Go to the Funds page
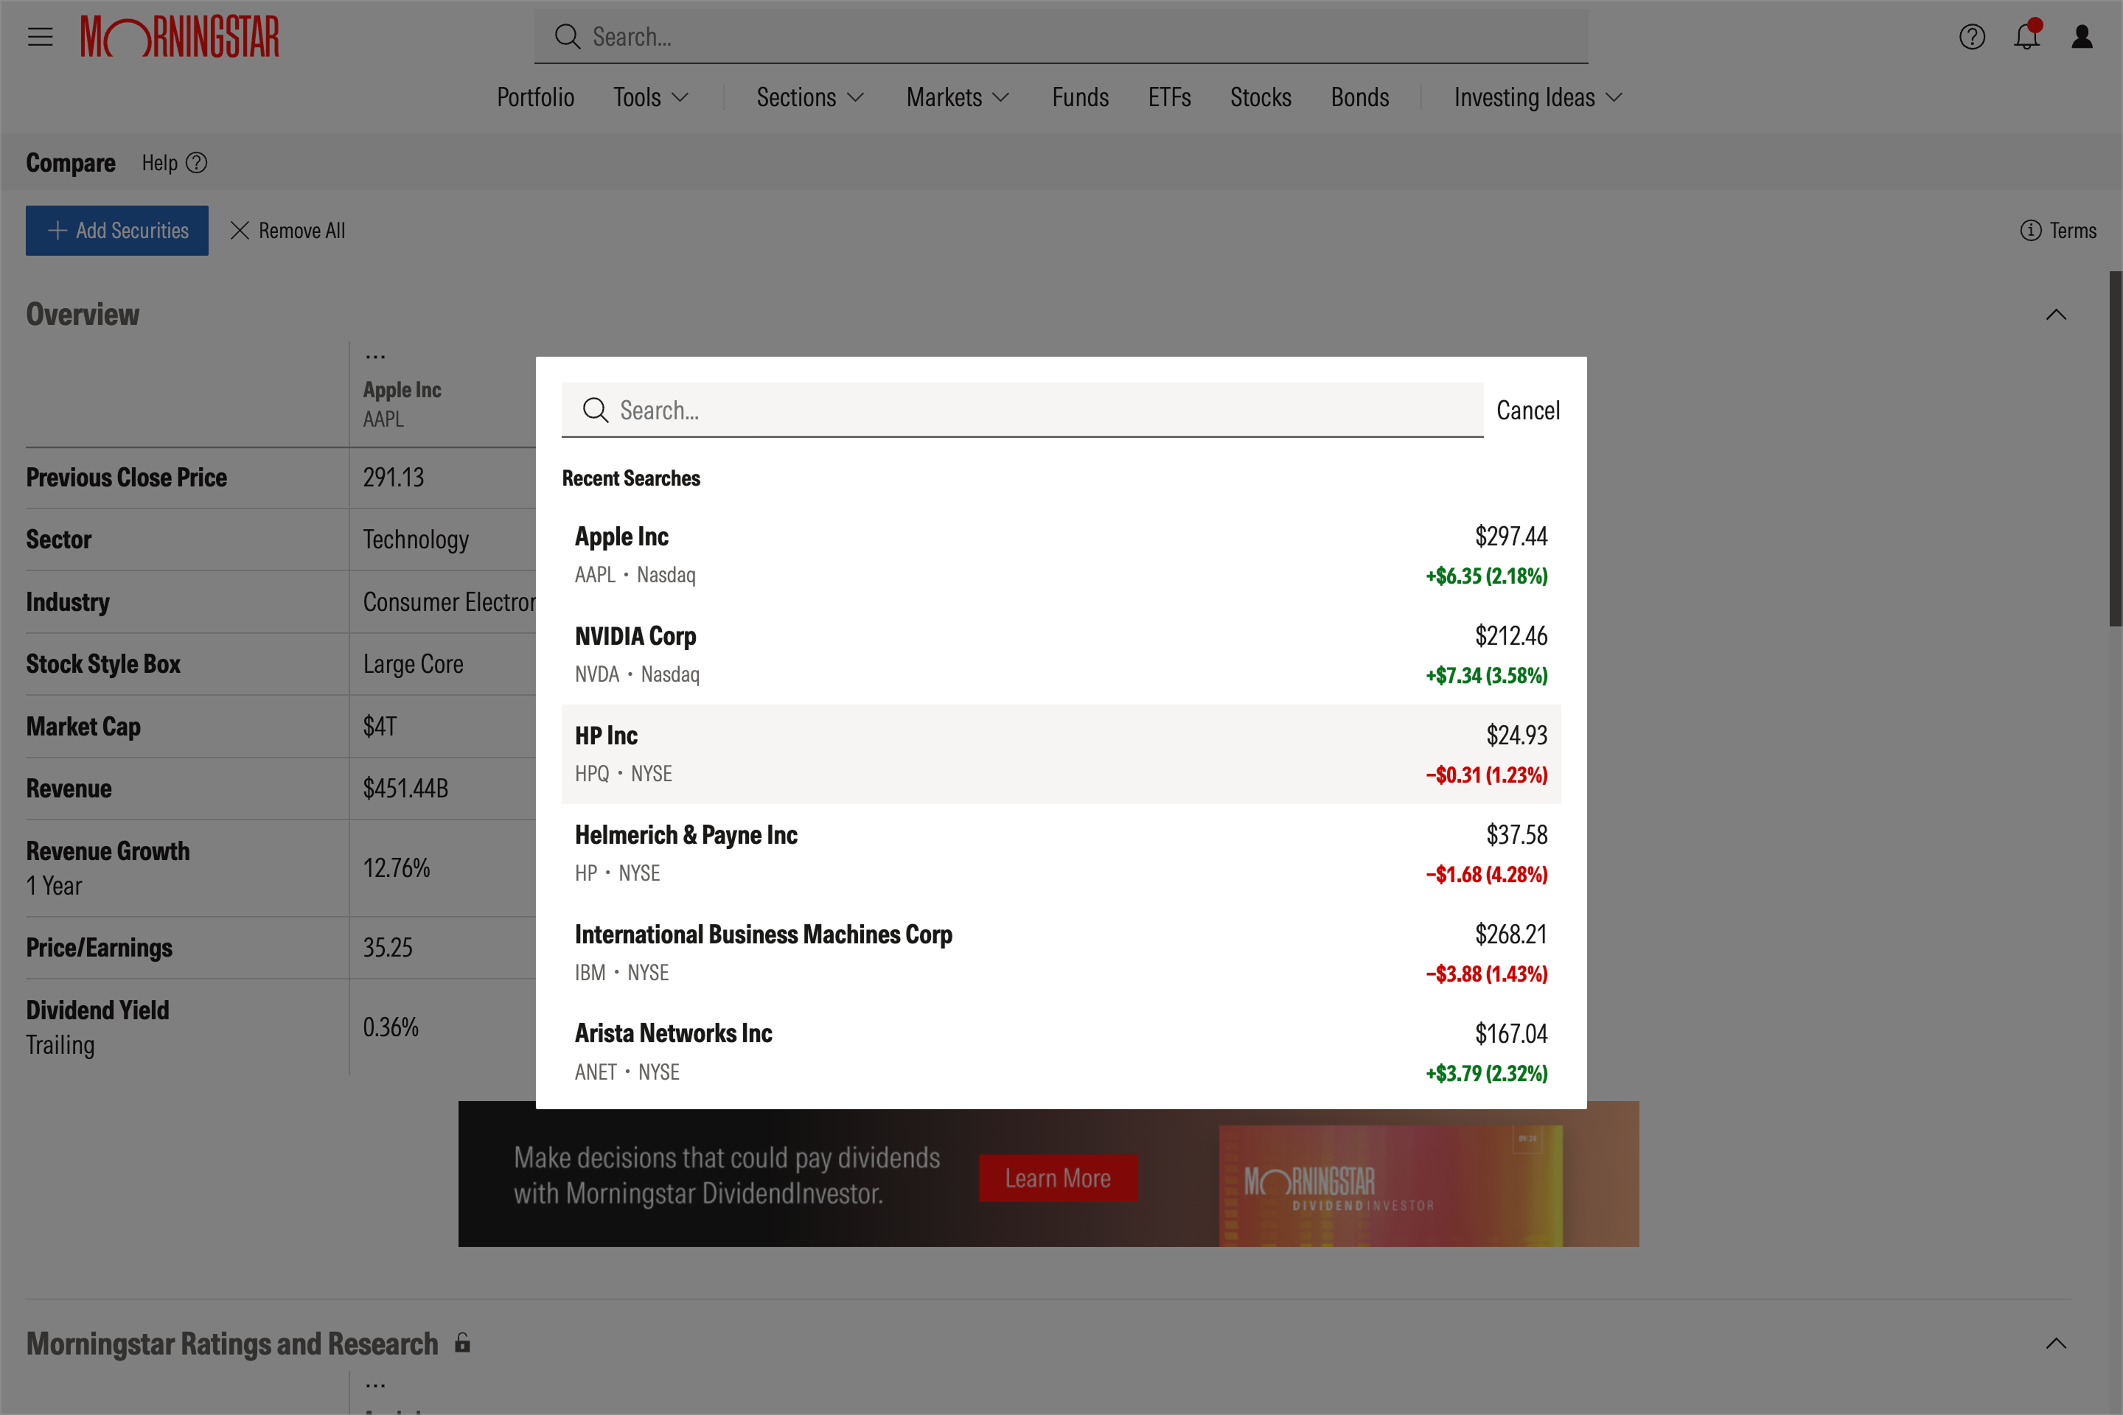The width and height of the screenshot is (2123, 1415). [x=1079, y=97]
